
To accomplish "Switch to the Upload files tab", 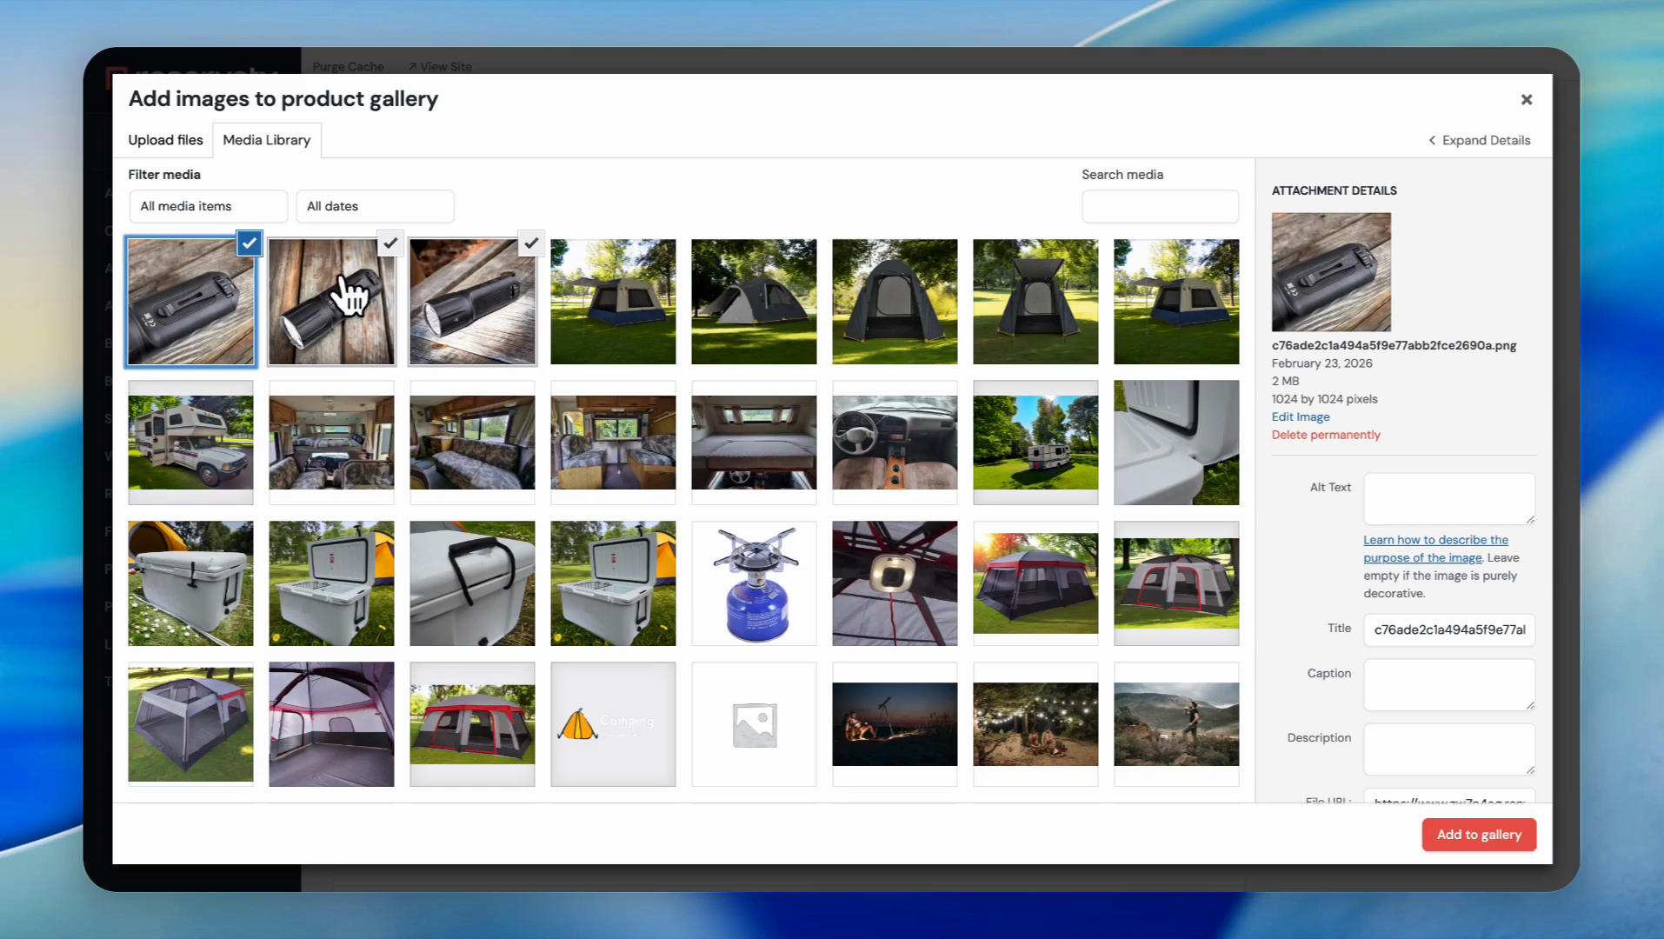I will pos(165,140).
